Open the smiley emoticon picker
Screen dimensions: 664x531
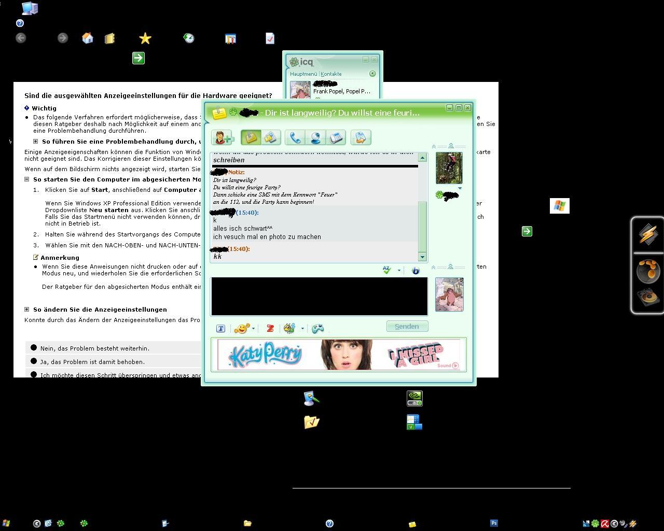pos(242,329)
